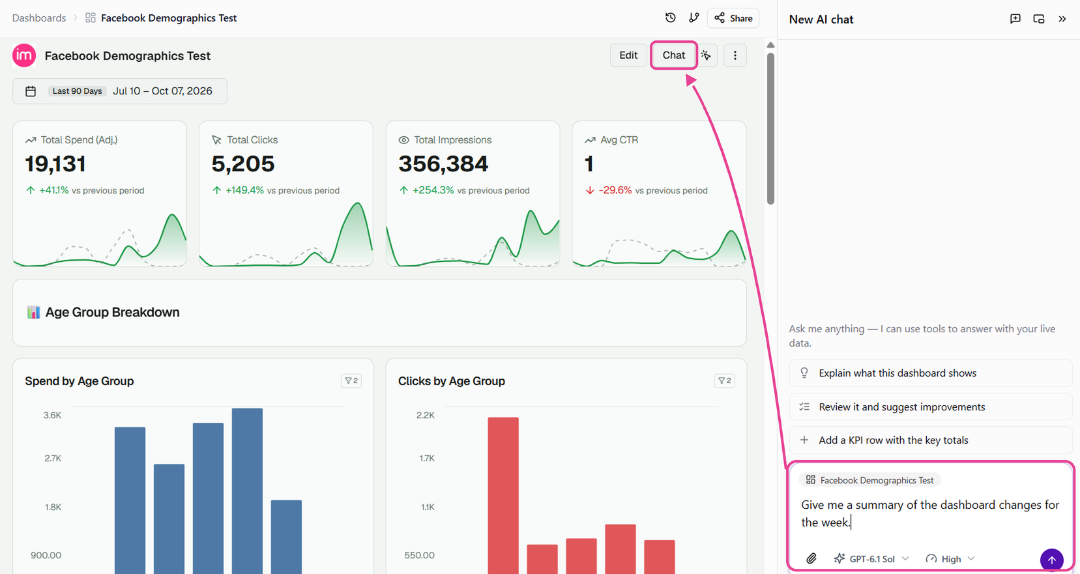The image size is (1080, 574).
Task: Collapse the AI chat panel with double chevron
Action: [1062, 19]
